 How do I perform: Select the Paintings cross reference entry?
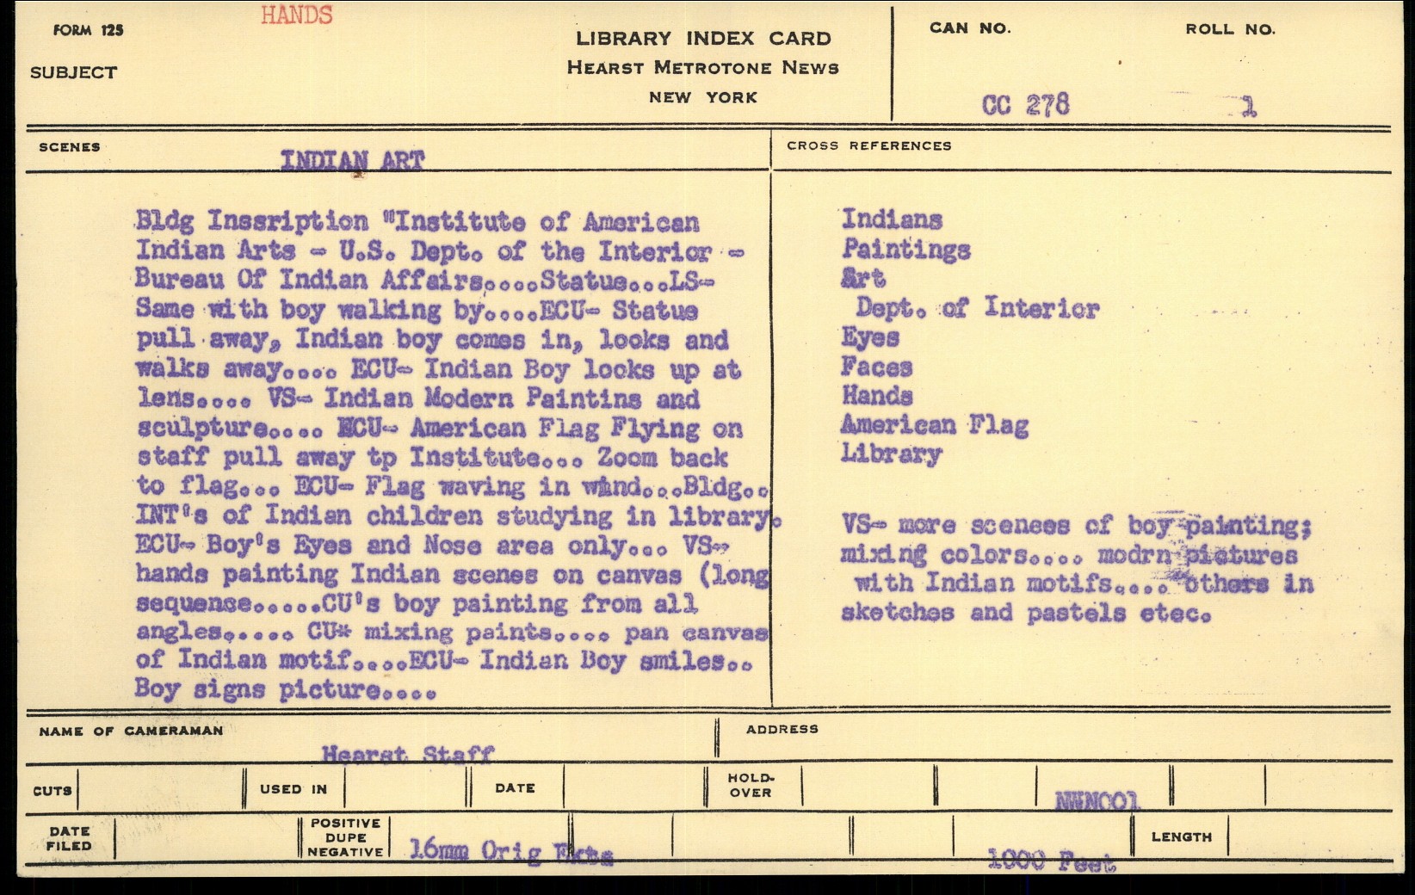905,250
